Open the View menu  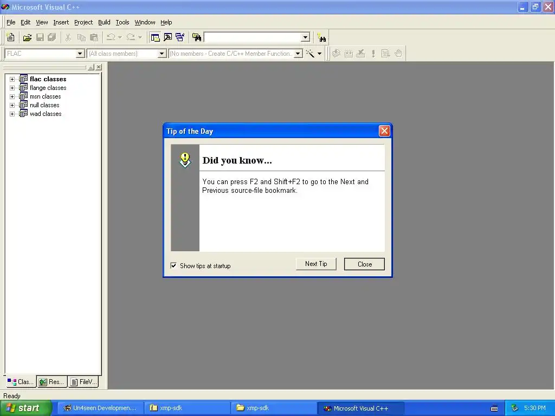[x=42, y=22]
